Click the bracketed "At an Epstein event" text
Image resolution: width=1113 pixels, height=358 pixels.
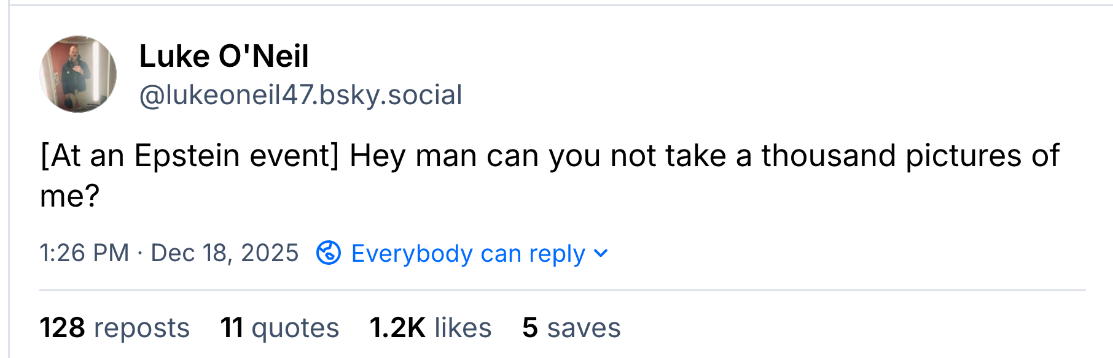point(189,155)
